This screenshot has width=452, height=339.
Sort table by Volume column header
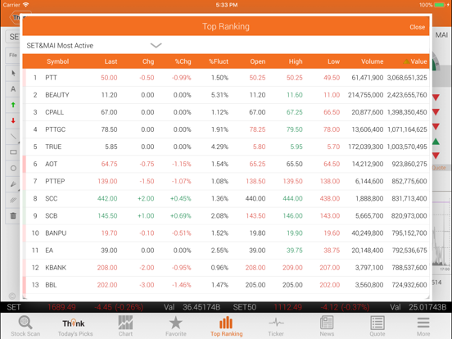[x=372, y=61]
